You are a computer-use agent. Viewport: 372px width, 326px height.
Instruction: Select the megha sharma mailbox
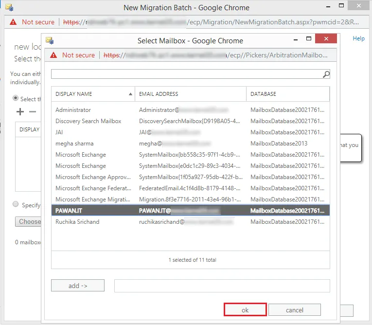(x=74, y=144)
